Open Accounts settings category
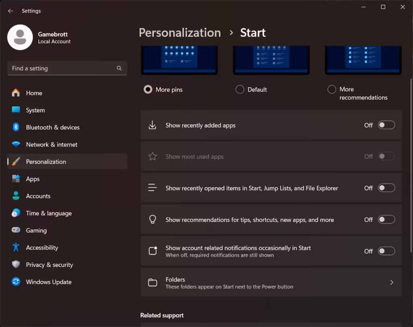 [67, 196]
